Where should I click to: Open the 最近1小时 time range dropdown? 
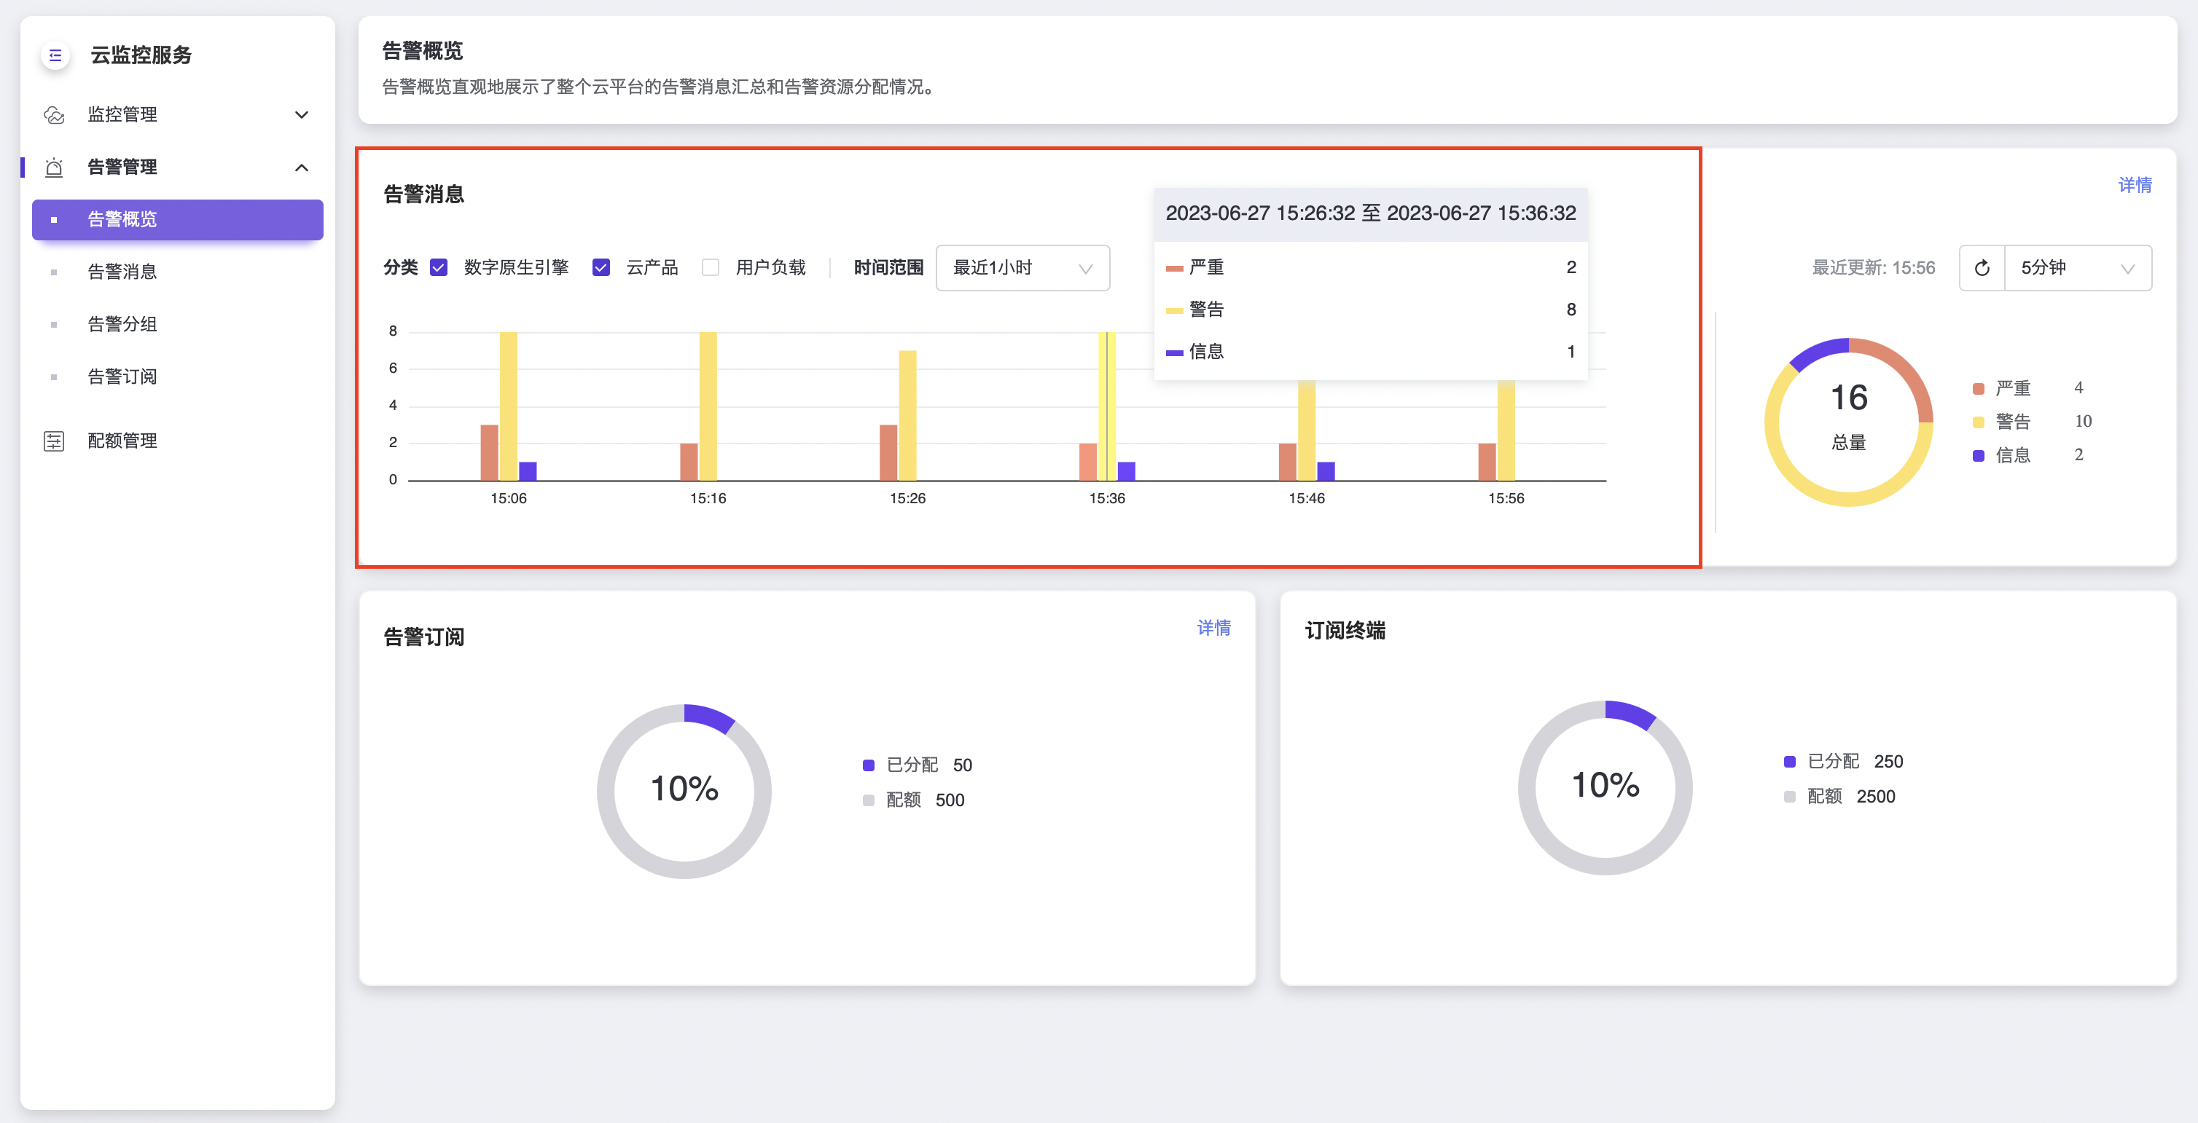1022,268
